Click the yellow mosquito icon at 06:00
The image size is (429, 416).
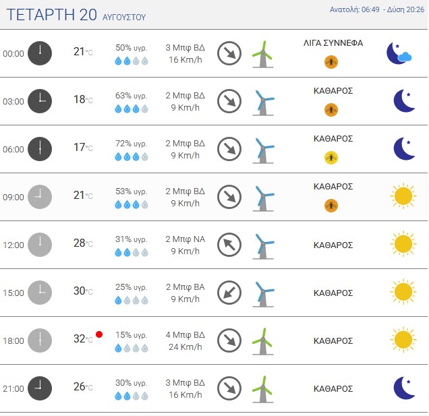[331, 158]
